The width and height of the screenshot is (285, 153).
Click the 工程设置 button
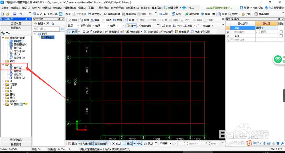coord(16,23)
